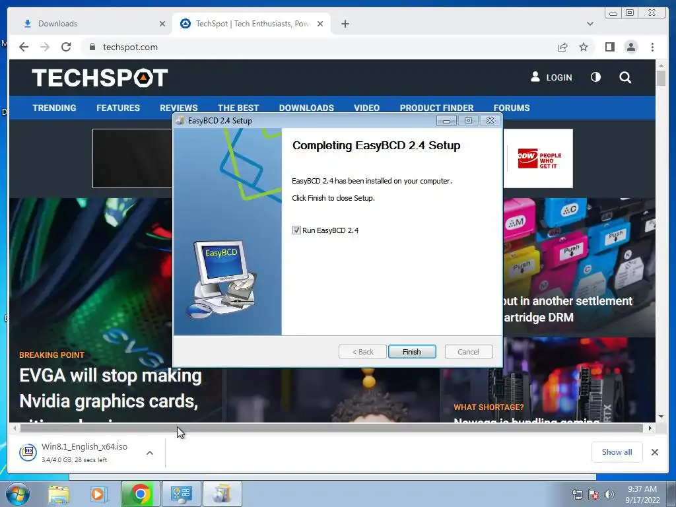Open the Chrome profile avatar
676x507 pixels.
click(630, 47)
